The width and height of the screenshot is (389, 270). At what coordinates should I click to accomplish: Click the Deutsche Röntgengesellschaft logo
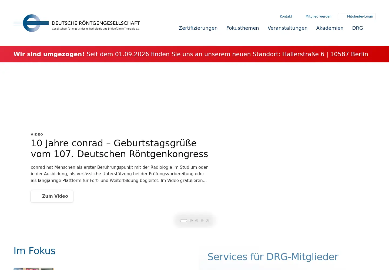coord(77,23)
